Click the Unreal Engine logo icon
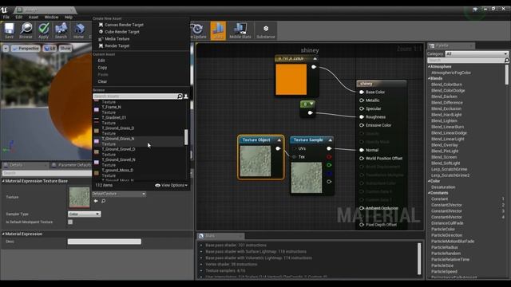This screenshot has height=287, width=511. click(x=4, y=10)
